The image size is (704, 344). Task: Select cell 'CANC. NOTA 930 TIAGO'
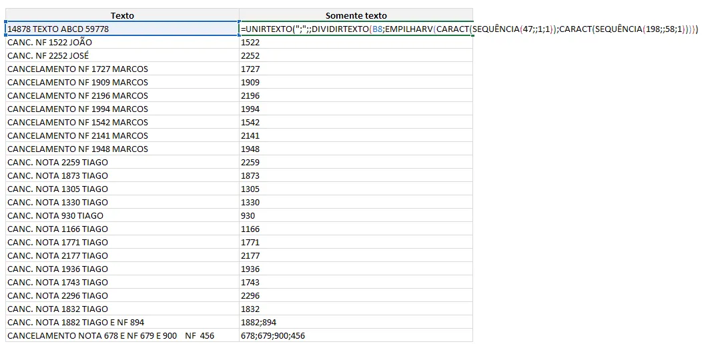(x=122, y=216)
